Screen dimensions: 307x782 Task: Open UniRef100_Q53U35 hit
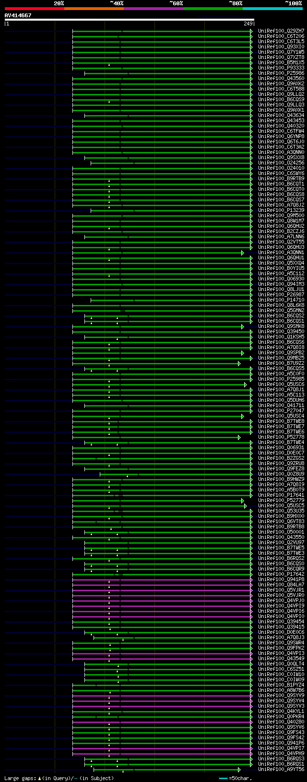(x=281, y=511)
